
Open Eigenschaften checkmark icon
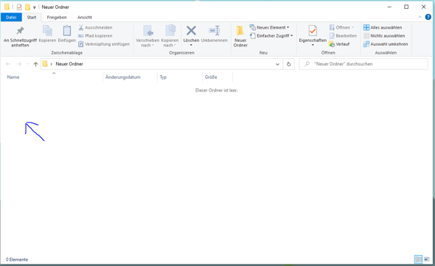coord(313,31)
